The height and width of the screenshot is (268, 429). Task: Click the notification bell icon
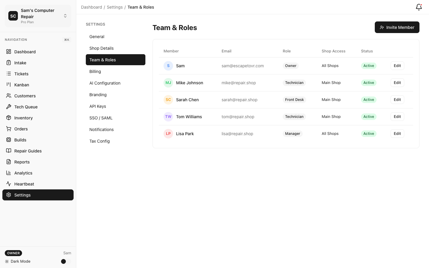419,7
